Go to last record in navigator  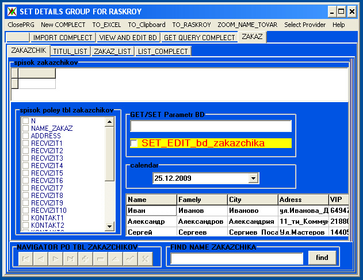(x=71, y=259)
